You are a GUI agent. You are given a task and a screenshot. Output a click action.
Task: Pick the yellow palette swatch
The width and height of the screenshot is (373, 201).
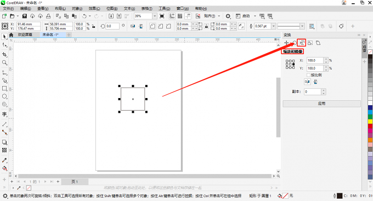pyautogui.click(x=370, y=122)
